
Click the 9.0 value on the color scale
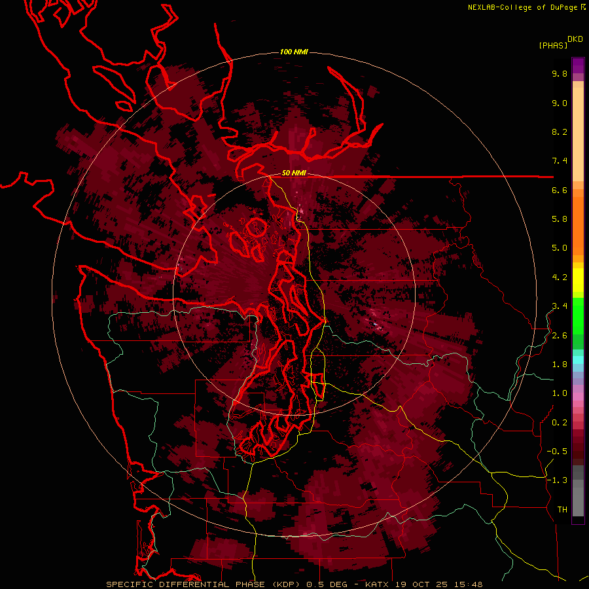(560, 103)
